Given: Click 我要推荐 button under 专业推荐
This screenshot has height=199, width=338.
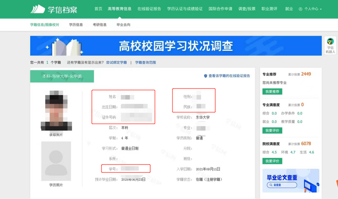Looking at the screenshot, I should click(272, 92).
